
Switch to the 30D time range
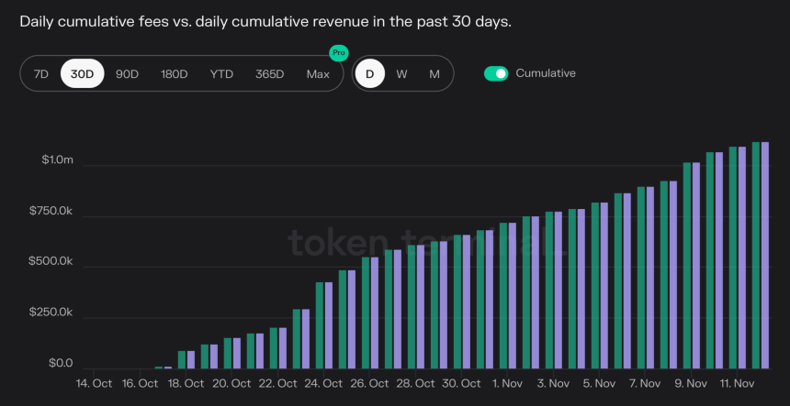point(83,74)
